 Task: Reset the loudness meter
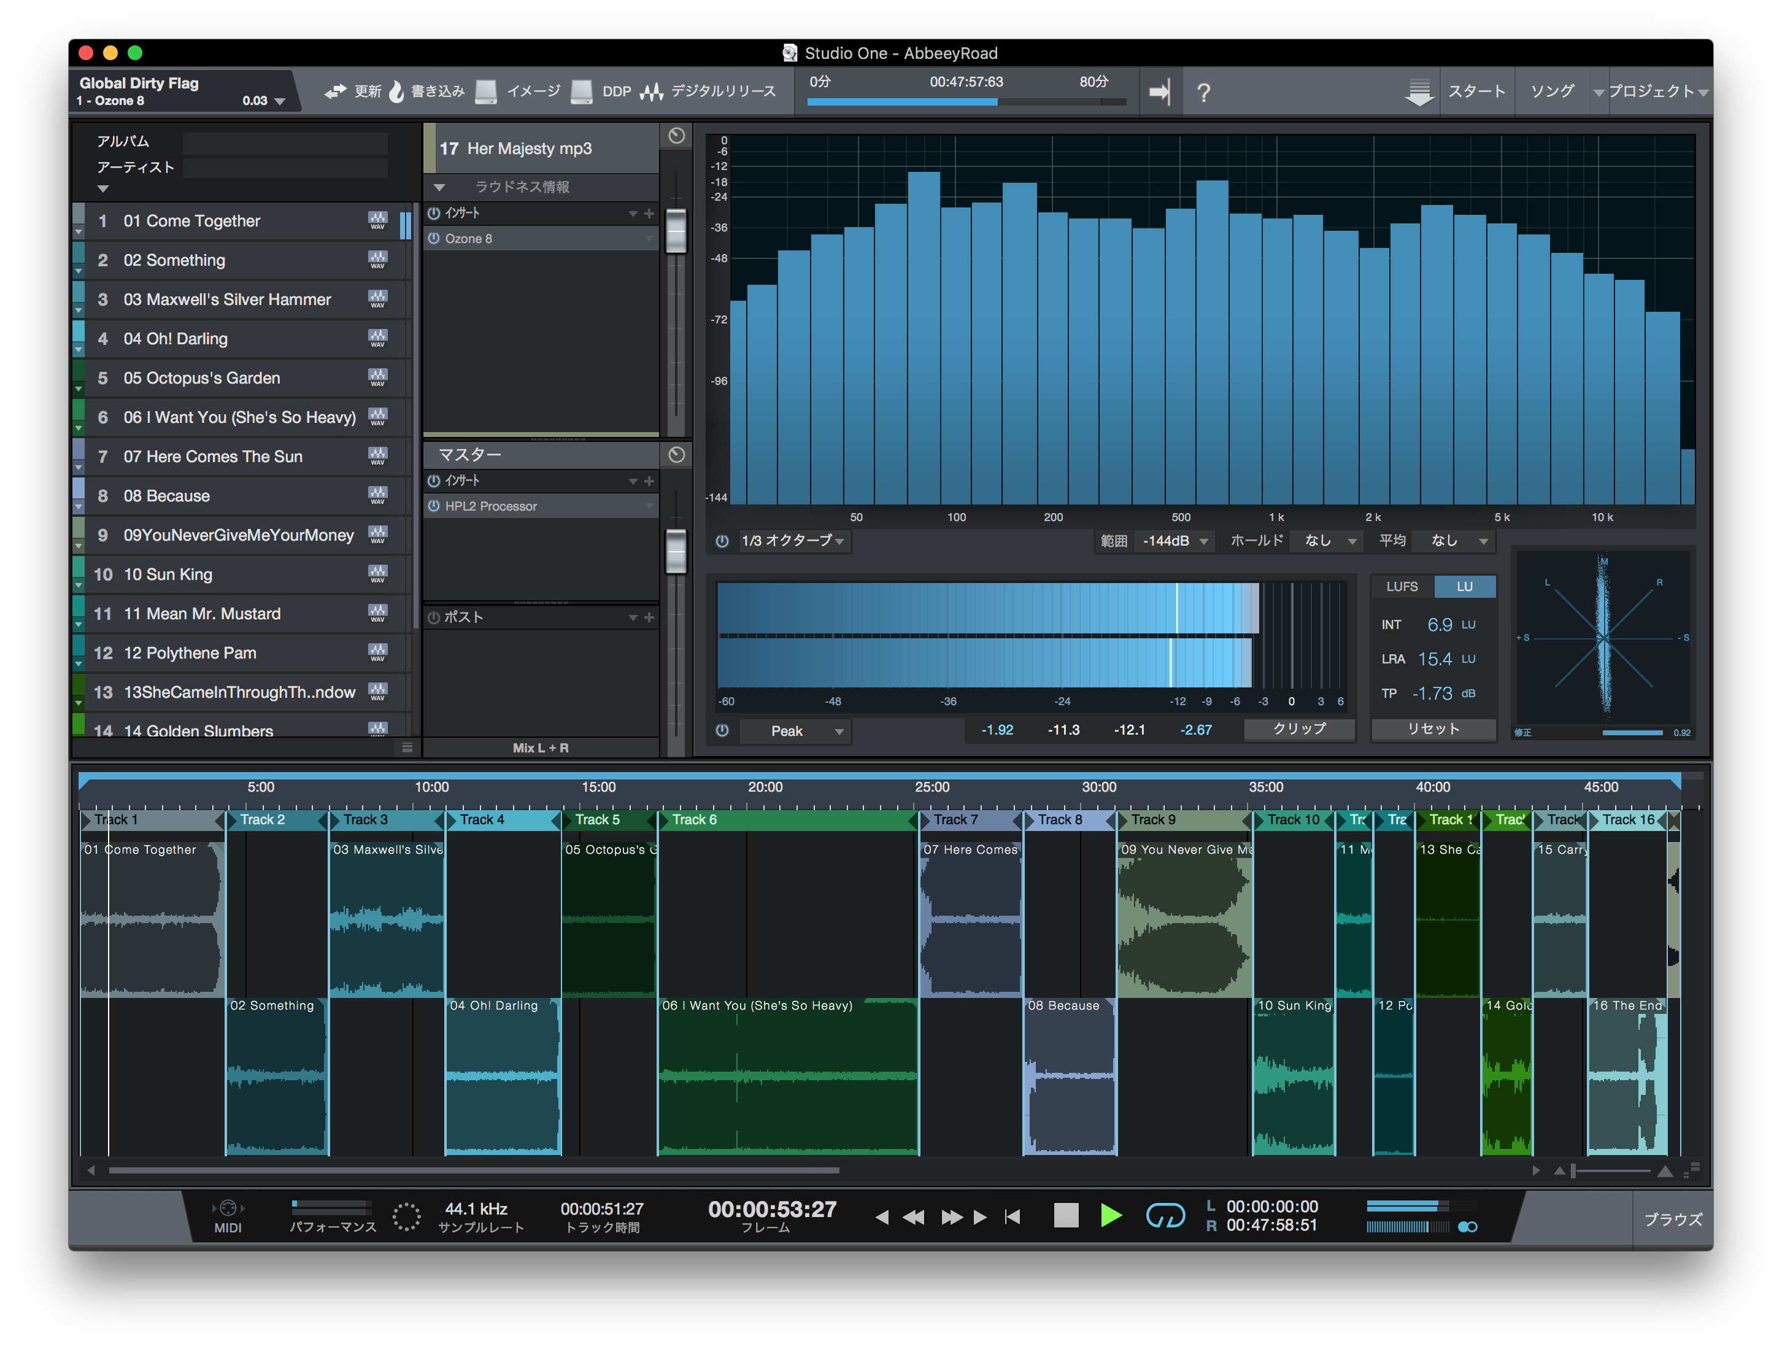[1433, 729]
